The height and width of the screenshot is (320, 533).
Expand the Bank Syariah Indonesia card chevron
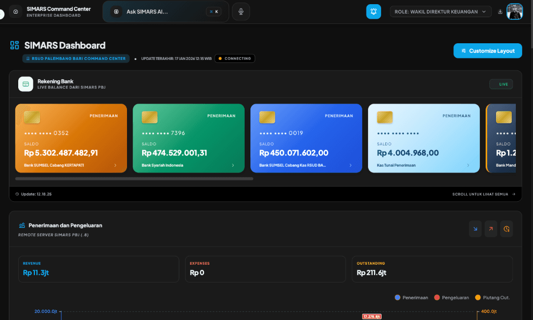click(233, 165)
